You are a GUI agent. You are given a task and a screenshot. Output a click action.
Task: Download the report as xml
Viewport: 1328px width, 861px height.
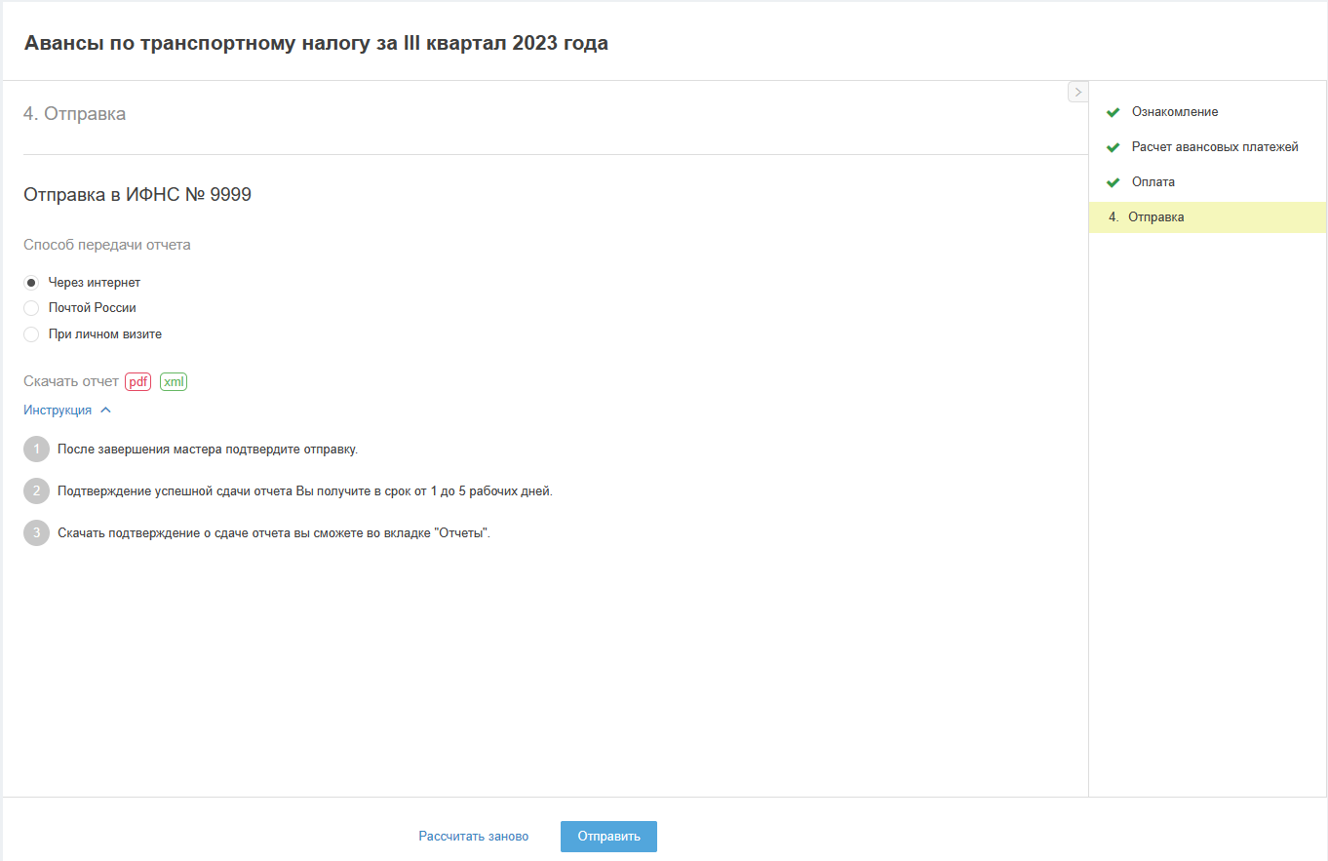pyautogui.click(x=174, y=382)
